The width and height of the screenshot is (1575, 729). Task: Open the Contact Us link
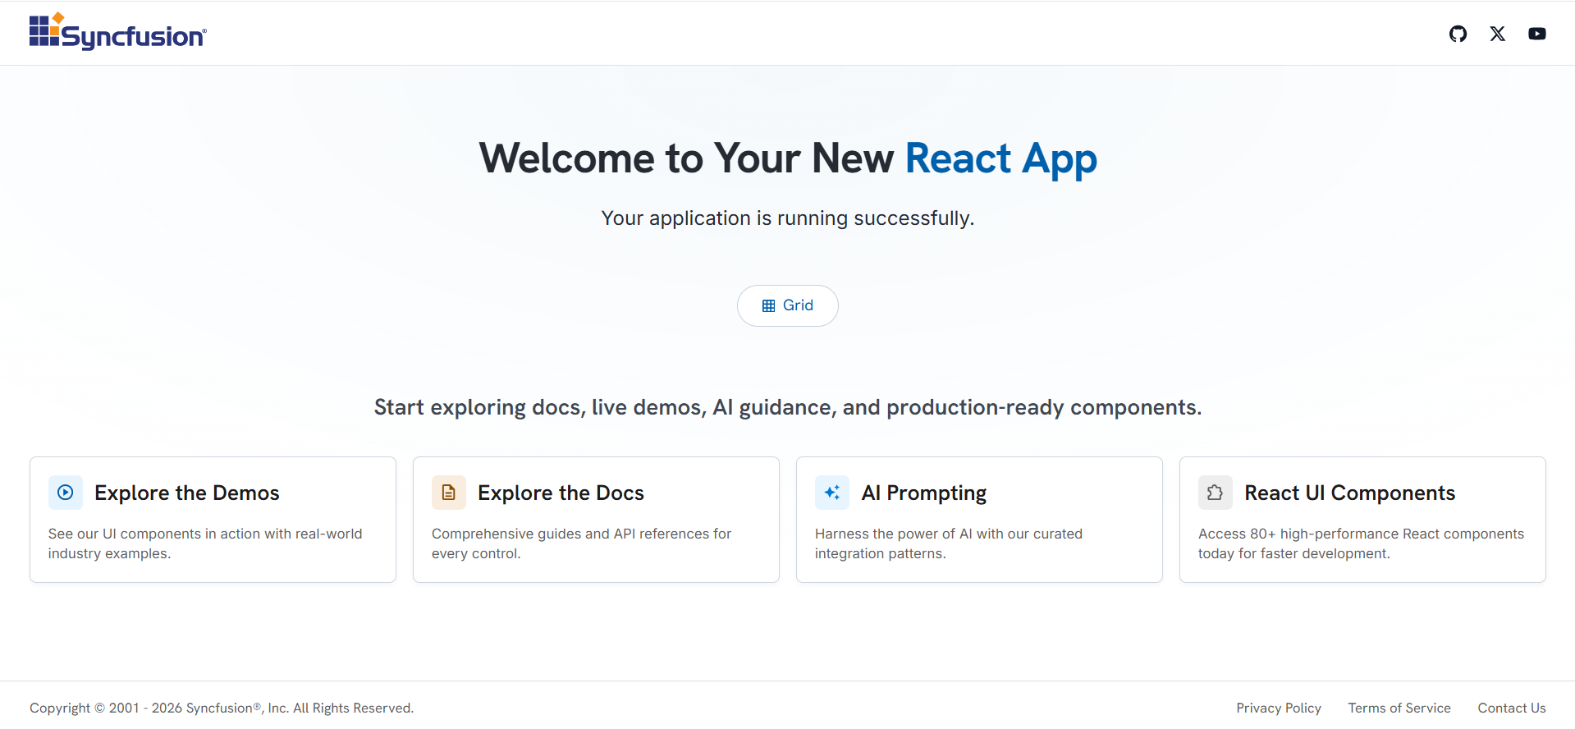pos(1512,708)
